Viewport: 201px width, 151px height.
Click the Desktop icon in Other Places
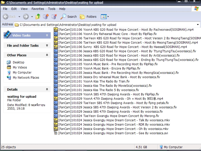point(9,62)
